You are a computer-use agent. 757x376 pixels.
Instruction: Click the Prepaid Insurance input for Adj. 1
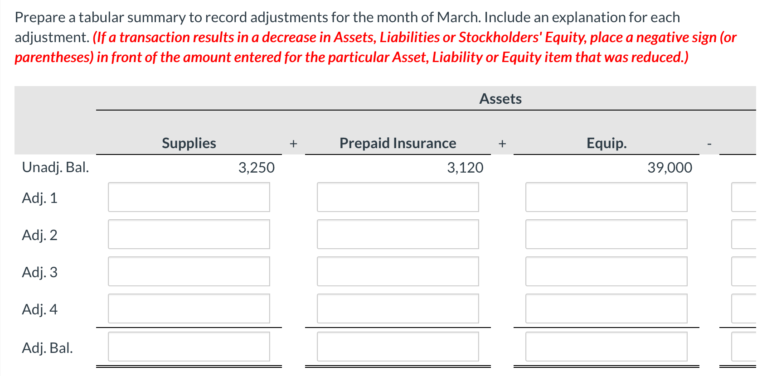(x=398, y=197)
